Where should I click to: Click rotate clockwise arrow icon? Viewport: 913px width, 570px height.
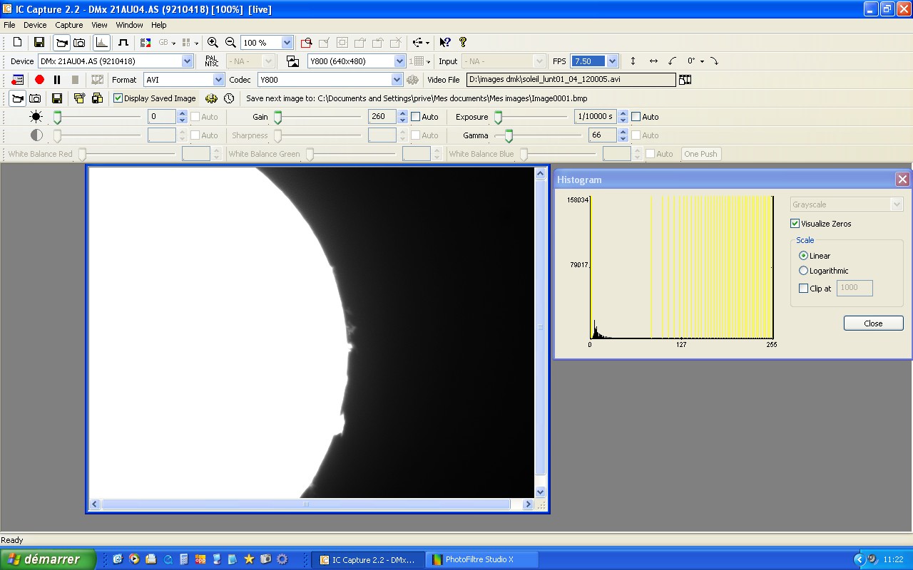pyautogui.click(x=714, y=61)
